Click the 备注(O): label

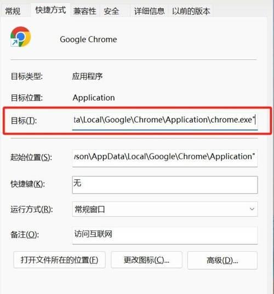pyautogui.click(x=25, y=235)
